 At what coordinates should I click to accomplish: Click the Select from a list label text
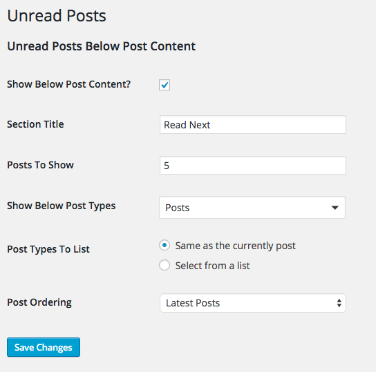(x=212, y=266)
